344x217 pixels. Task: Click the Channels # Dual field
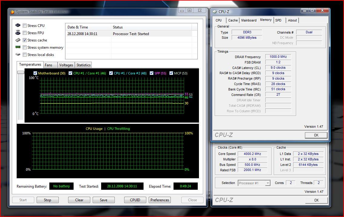coord(309,32)
